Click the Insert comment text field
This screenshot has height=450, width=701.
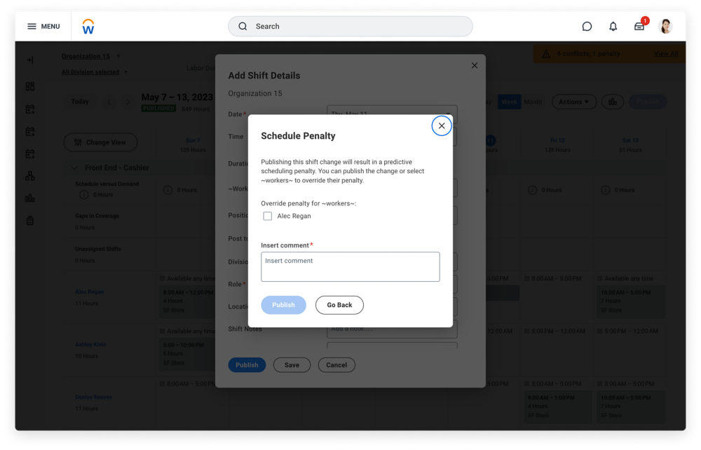point(350,267)
